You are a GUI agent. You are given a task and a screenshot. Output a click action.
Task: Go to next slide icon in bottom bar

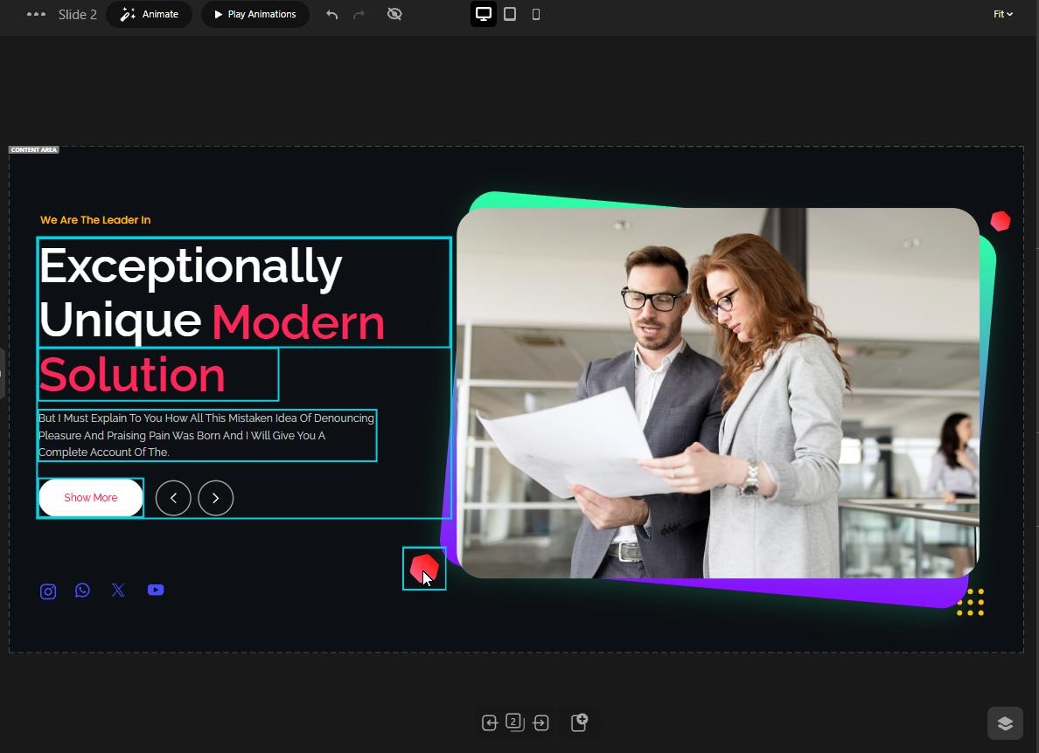tap(540, 722)
